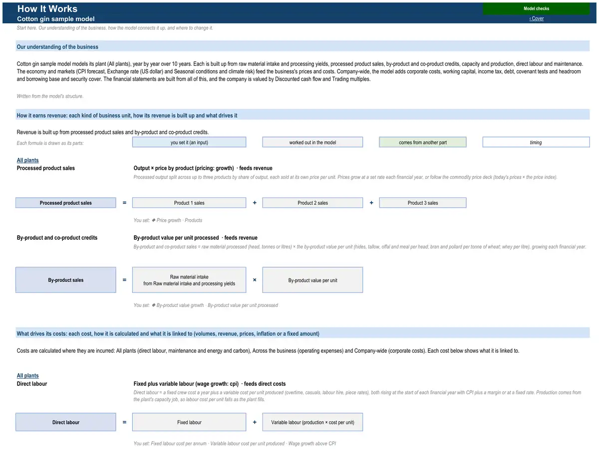This screenshot has width=599, height=449.
Task: Click the "Start here." intro line
Action: (115, 28)
